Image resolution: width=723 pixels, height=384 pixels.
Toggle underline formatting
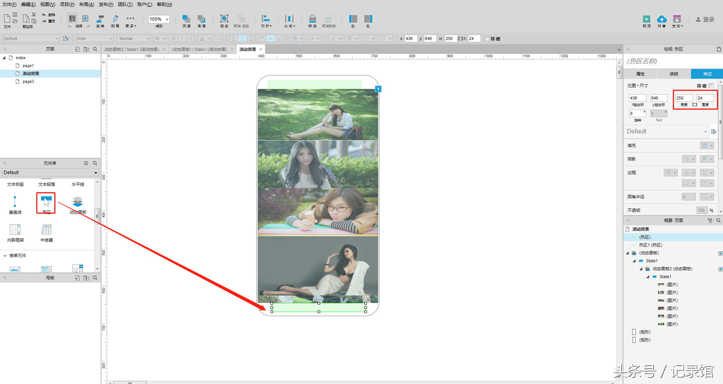[190, 38]
